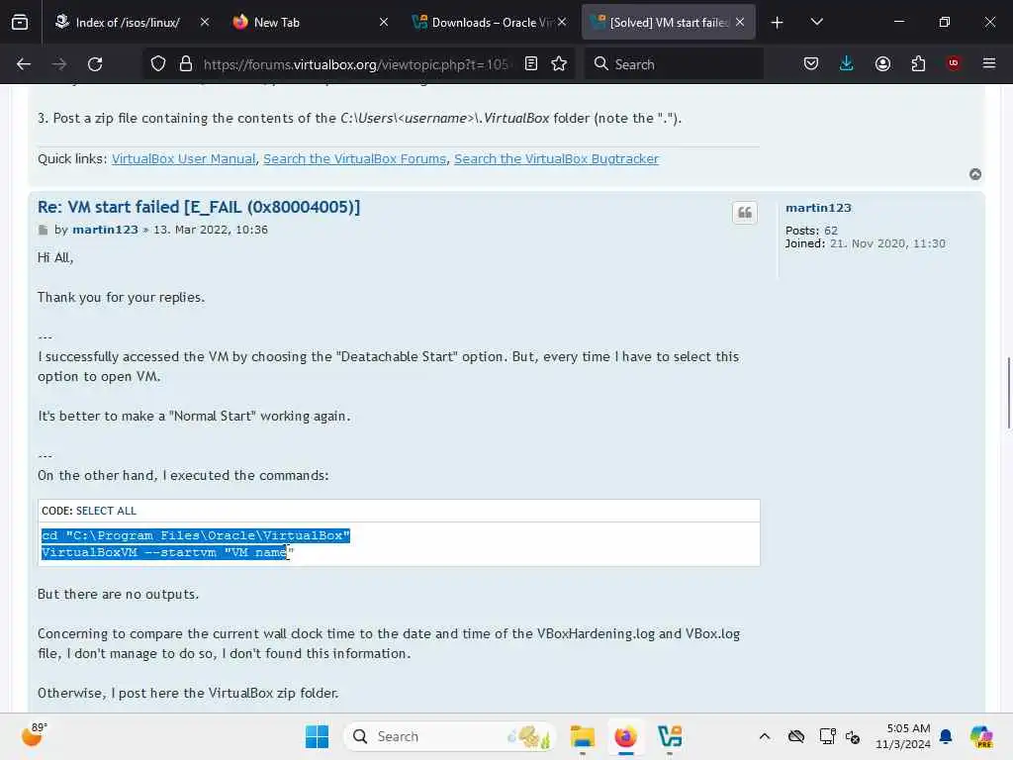Open the Windows Start menu
Image resolution: width=1013 pixels, height=760 pixels.
[x=317, y=736]
